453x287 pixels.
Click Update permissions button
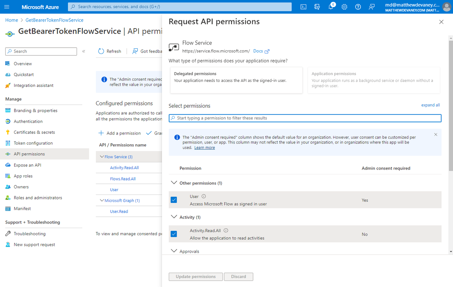[x=196, y=276]
